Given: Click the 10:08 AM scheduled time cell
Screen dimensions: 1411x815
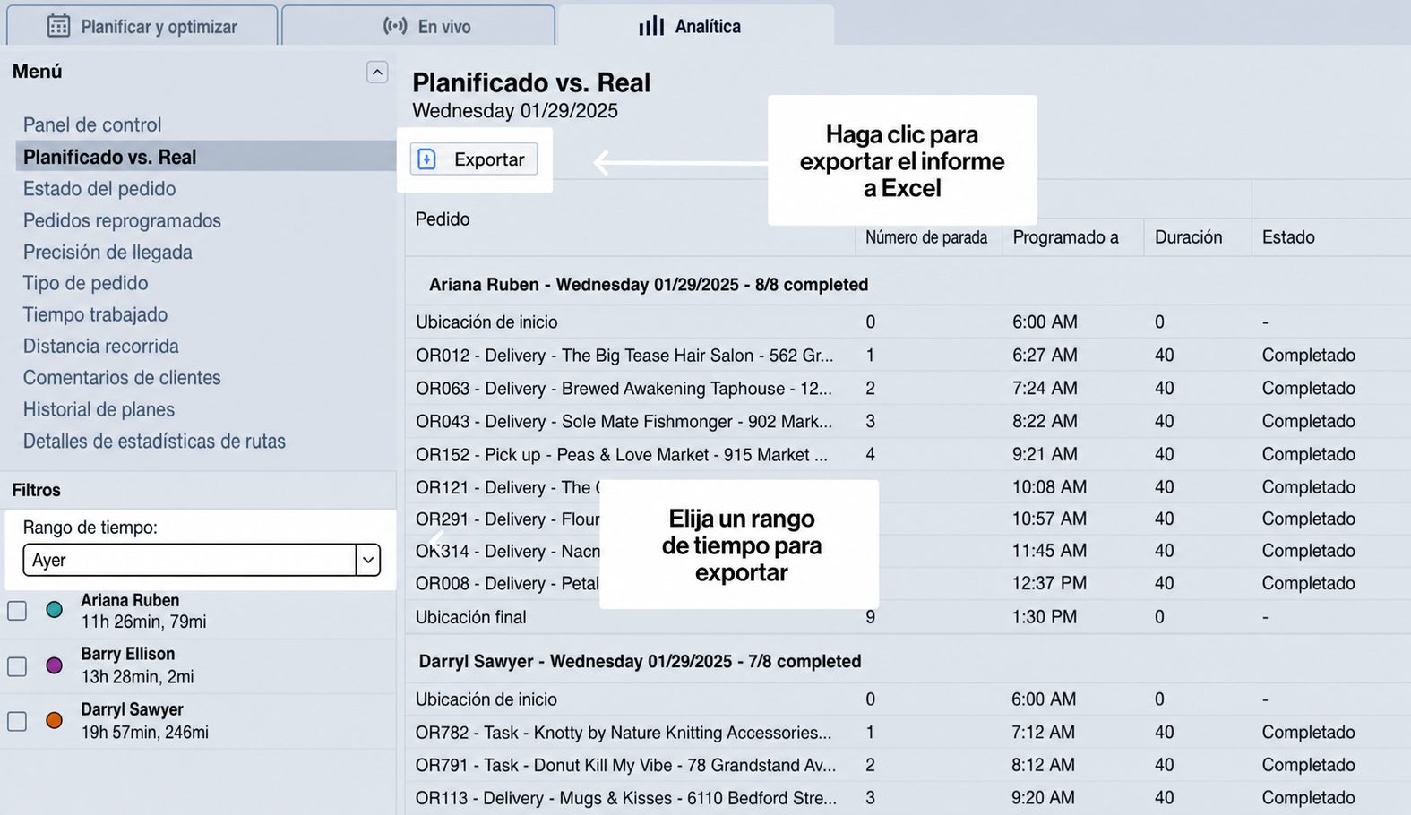Looking at the screenshot, I should pyautogui.click(x=1049, y=487).
